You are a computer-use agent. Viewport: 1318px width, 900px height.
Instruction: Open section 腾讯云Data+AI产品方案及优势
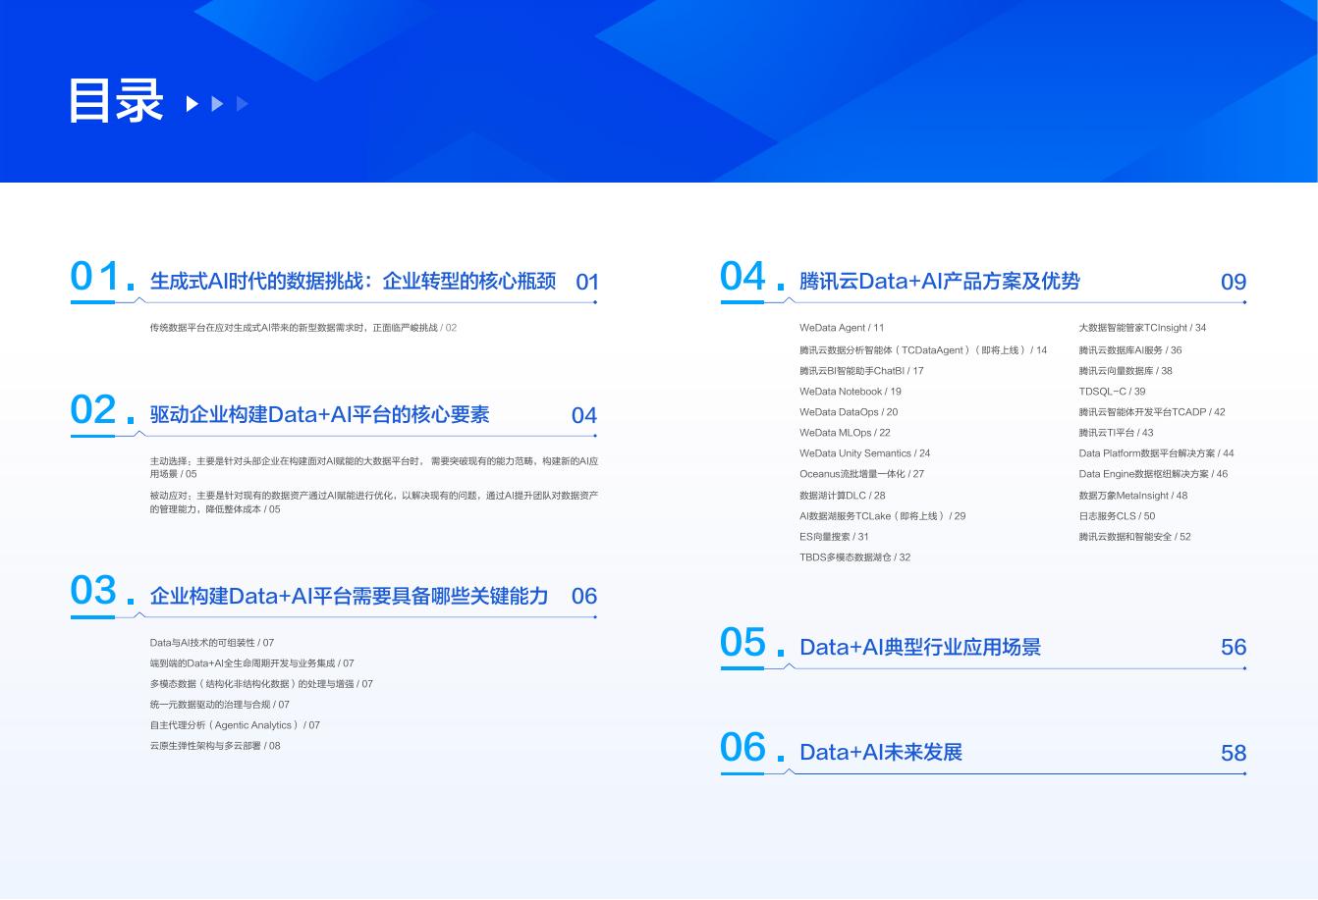pyautogui.click(x=940, y=282)
